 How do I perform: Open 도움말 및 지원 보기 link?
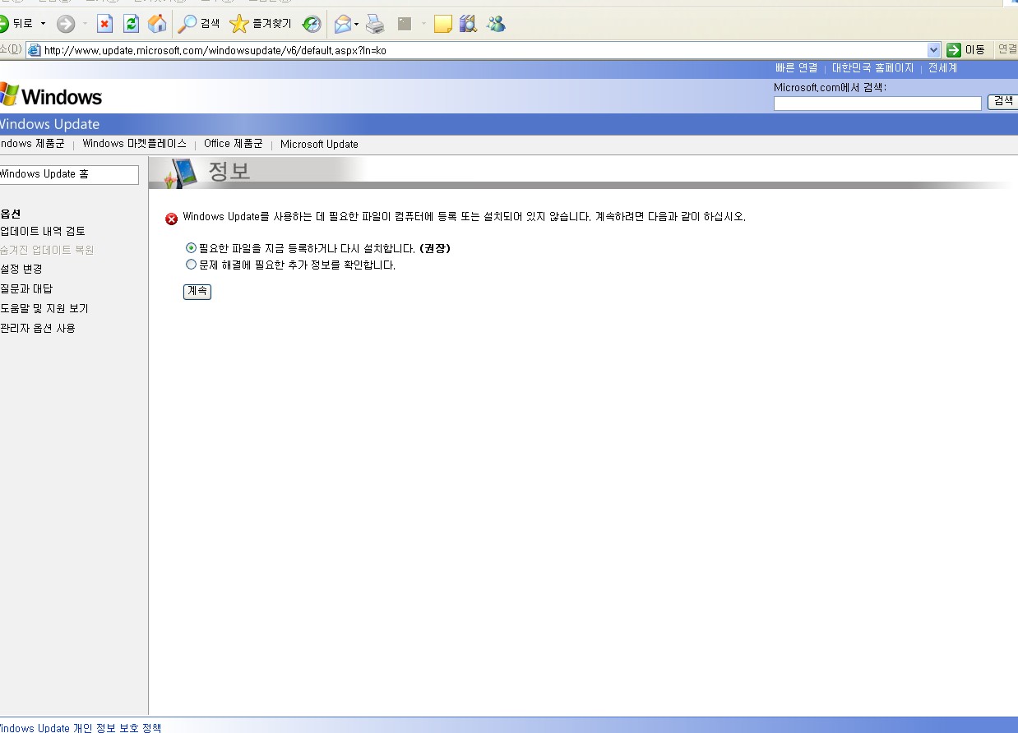44,309
